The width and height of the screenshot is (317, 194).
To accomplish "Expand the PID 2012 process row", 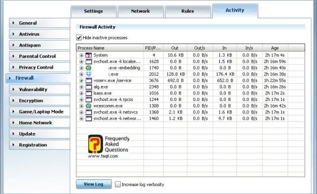I will click(x=81, y=74).
